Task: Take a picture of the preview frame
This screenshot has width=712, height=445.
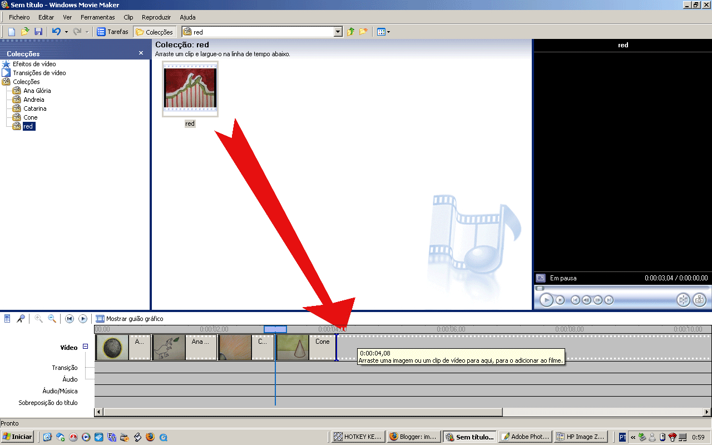Action: point(699,300)
